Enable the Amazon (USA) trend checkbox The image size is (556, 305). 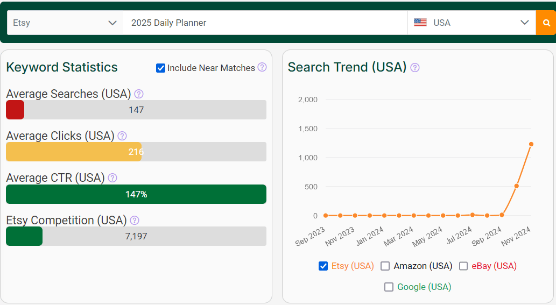click(x=385, y=266)
